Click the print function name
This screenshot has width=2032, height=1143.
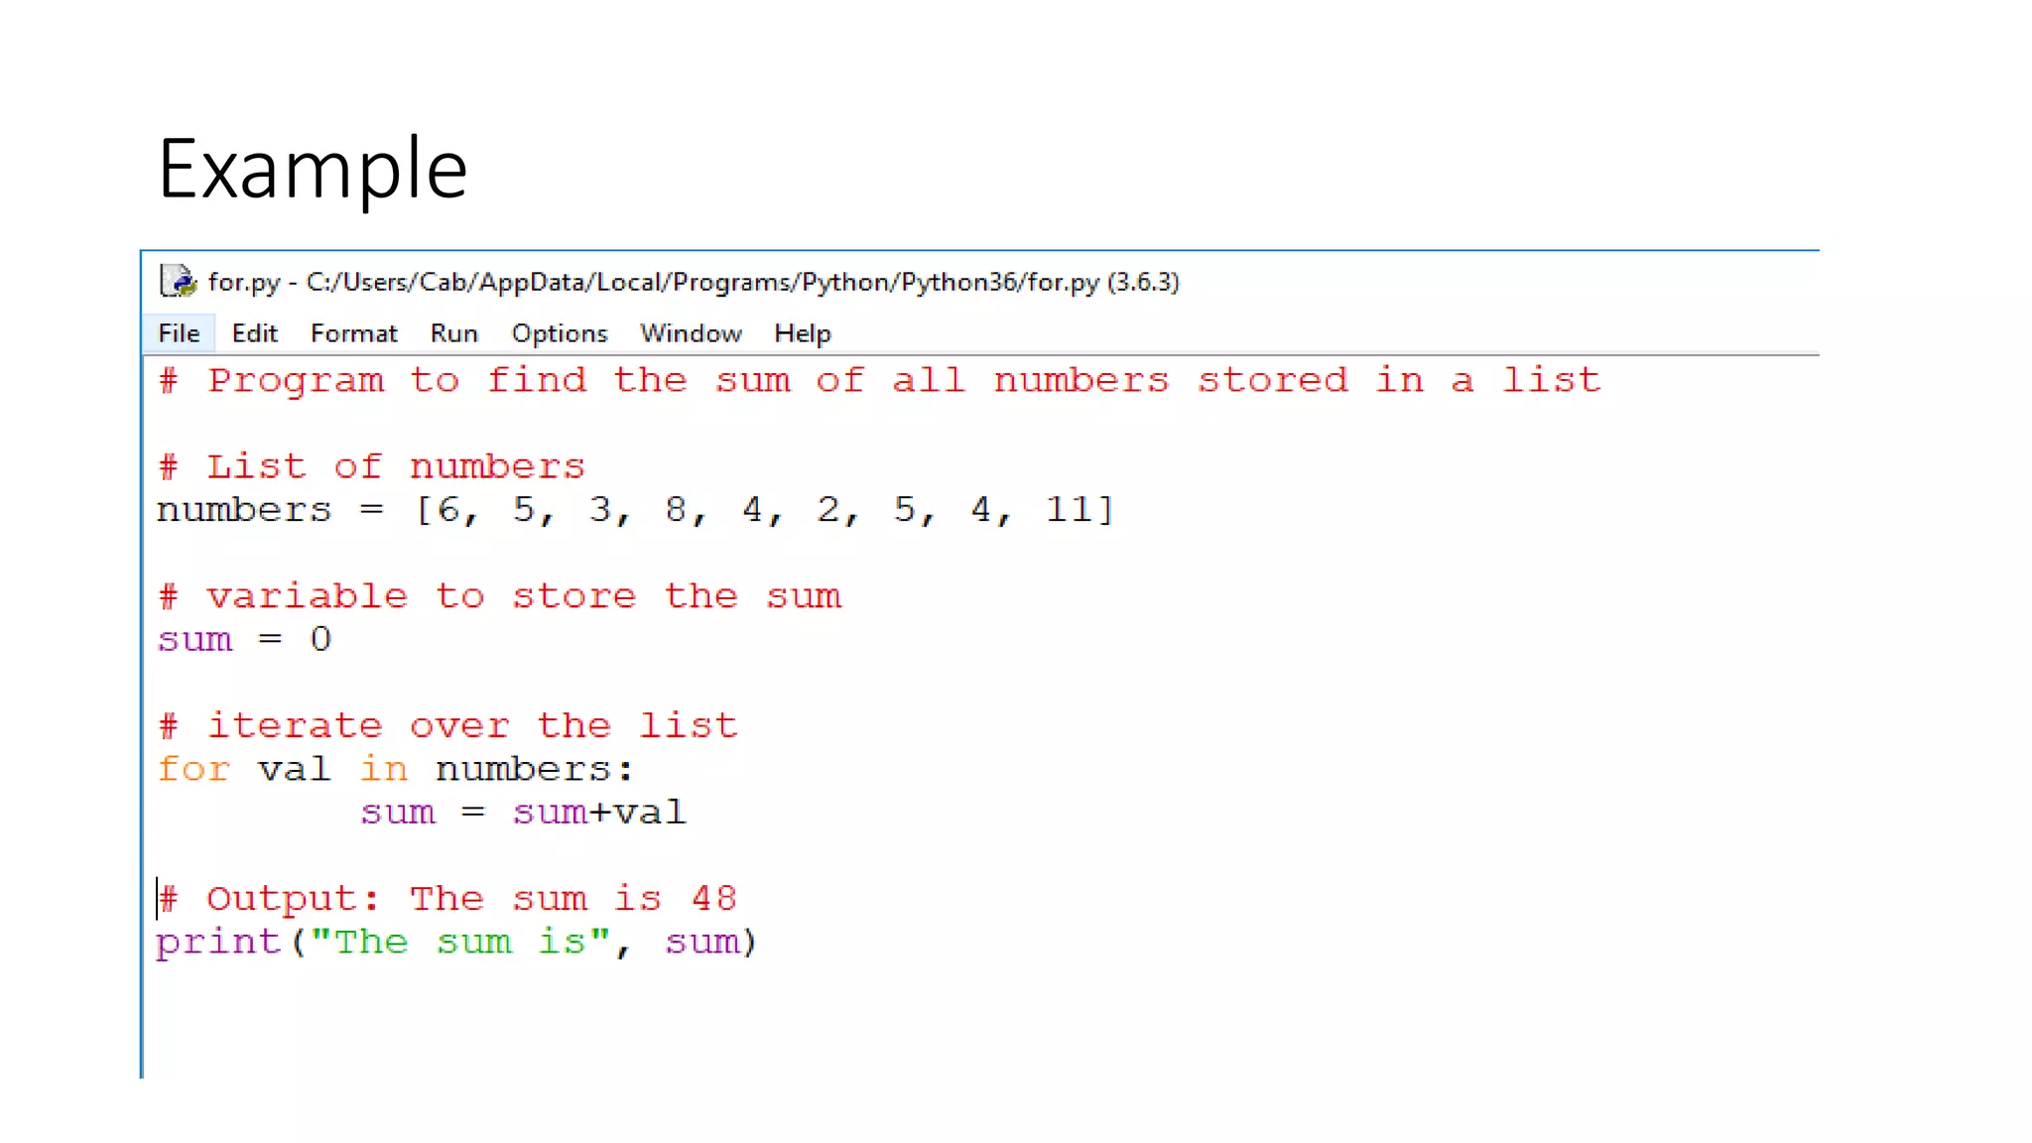tap(218, 943)
